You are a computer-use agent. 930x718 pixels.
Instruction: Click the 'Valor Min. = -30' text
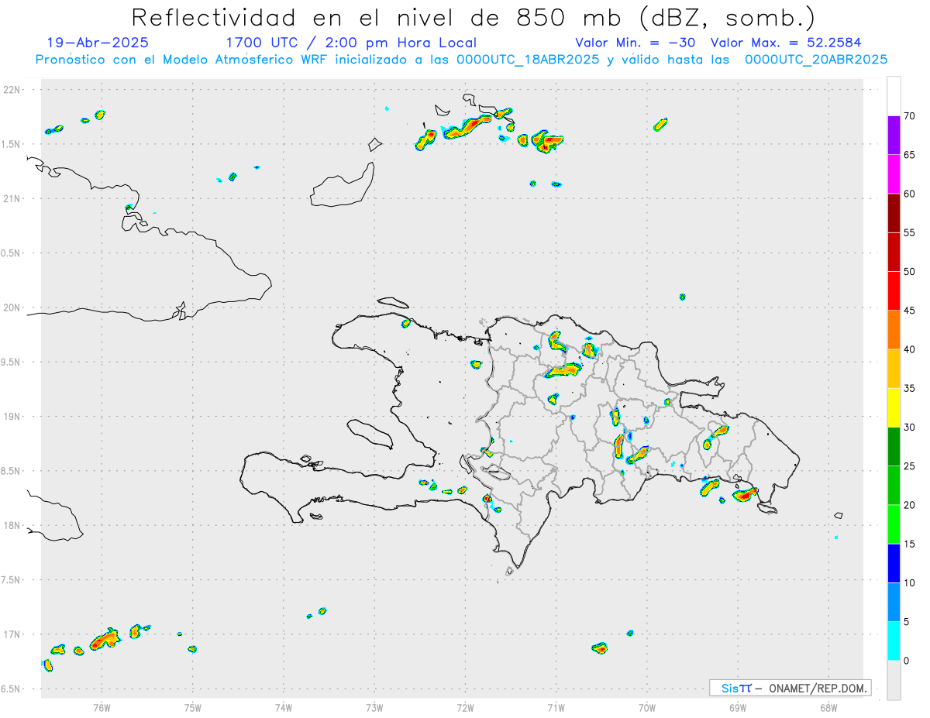coord(635,43)
